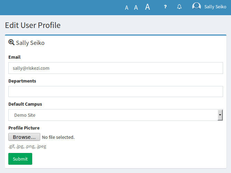
Task: Click the Default Campus label
Action: pyautogui.click(x=25, y=104)
